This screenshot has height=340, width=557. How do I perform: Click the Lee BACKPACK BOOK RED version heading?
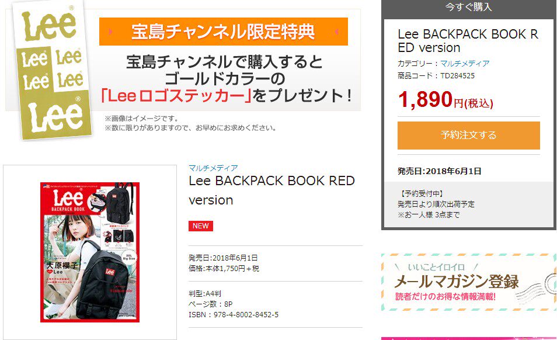271,190
